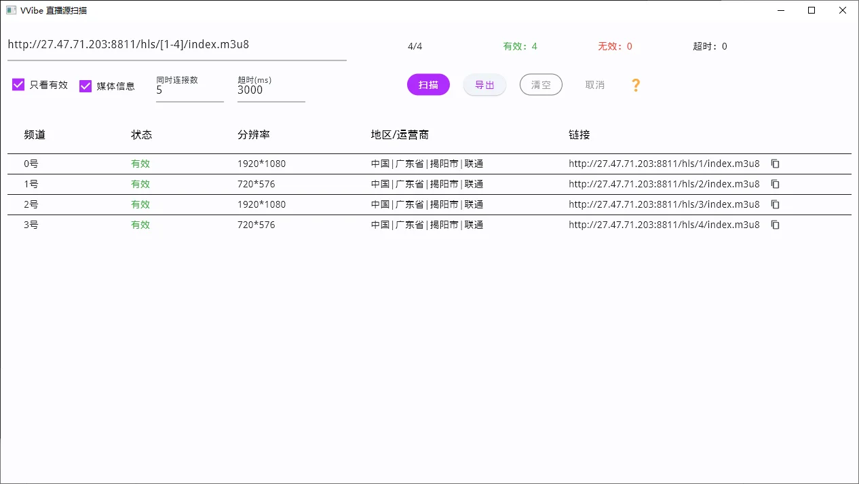Click the 分辨率 column header

254,134
